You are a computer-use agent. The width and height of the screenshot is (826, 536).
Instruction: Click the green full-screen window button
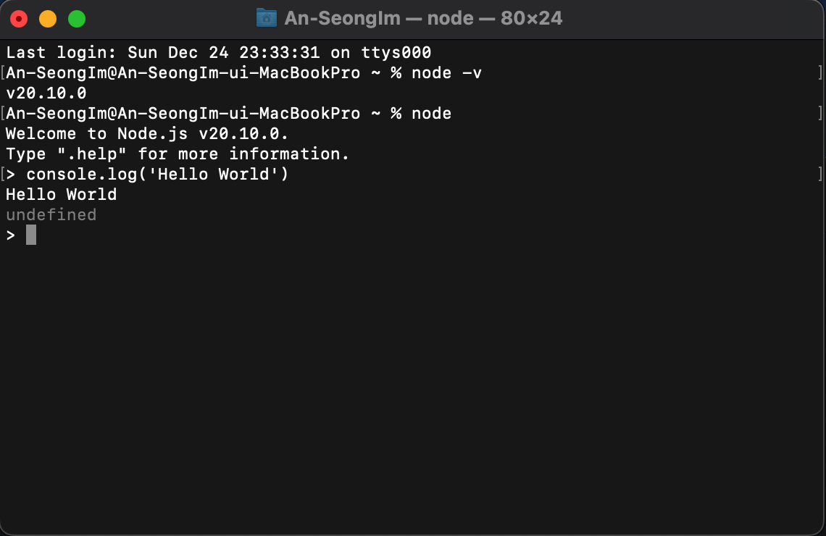point(77,19)
